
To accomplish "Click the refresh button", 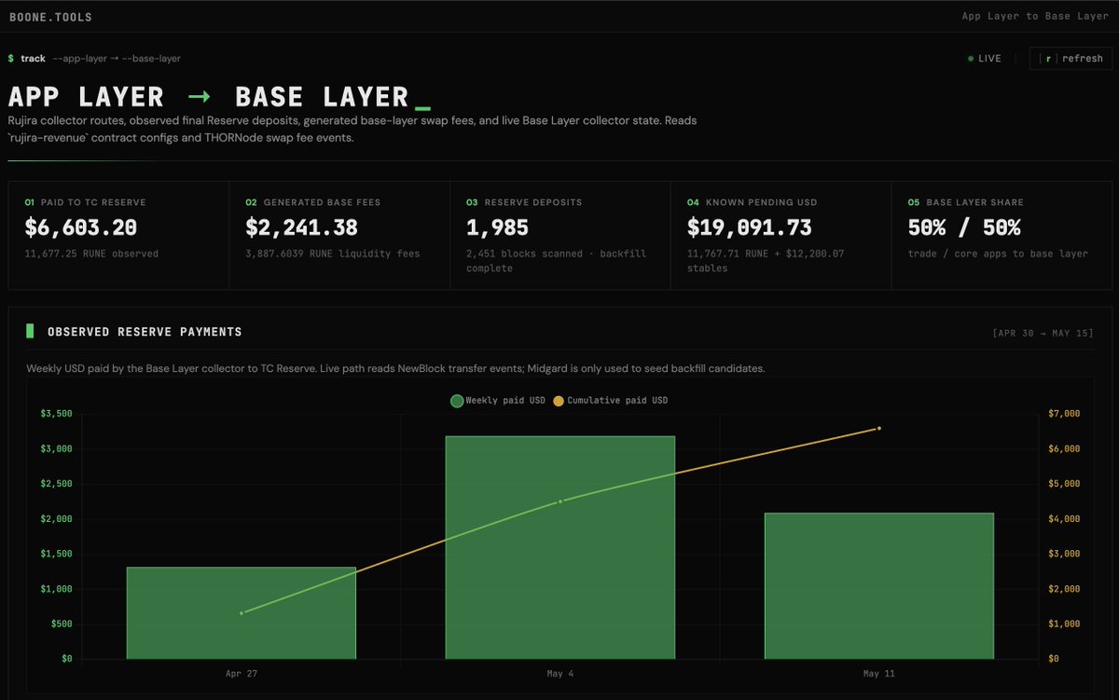I will click(x=1070, y=59).
